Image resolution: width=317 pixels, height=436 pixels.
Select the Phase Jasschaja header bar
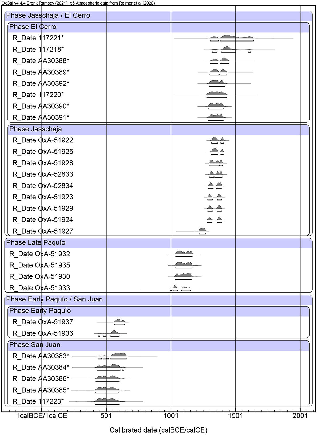click(35, 129)
